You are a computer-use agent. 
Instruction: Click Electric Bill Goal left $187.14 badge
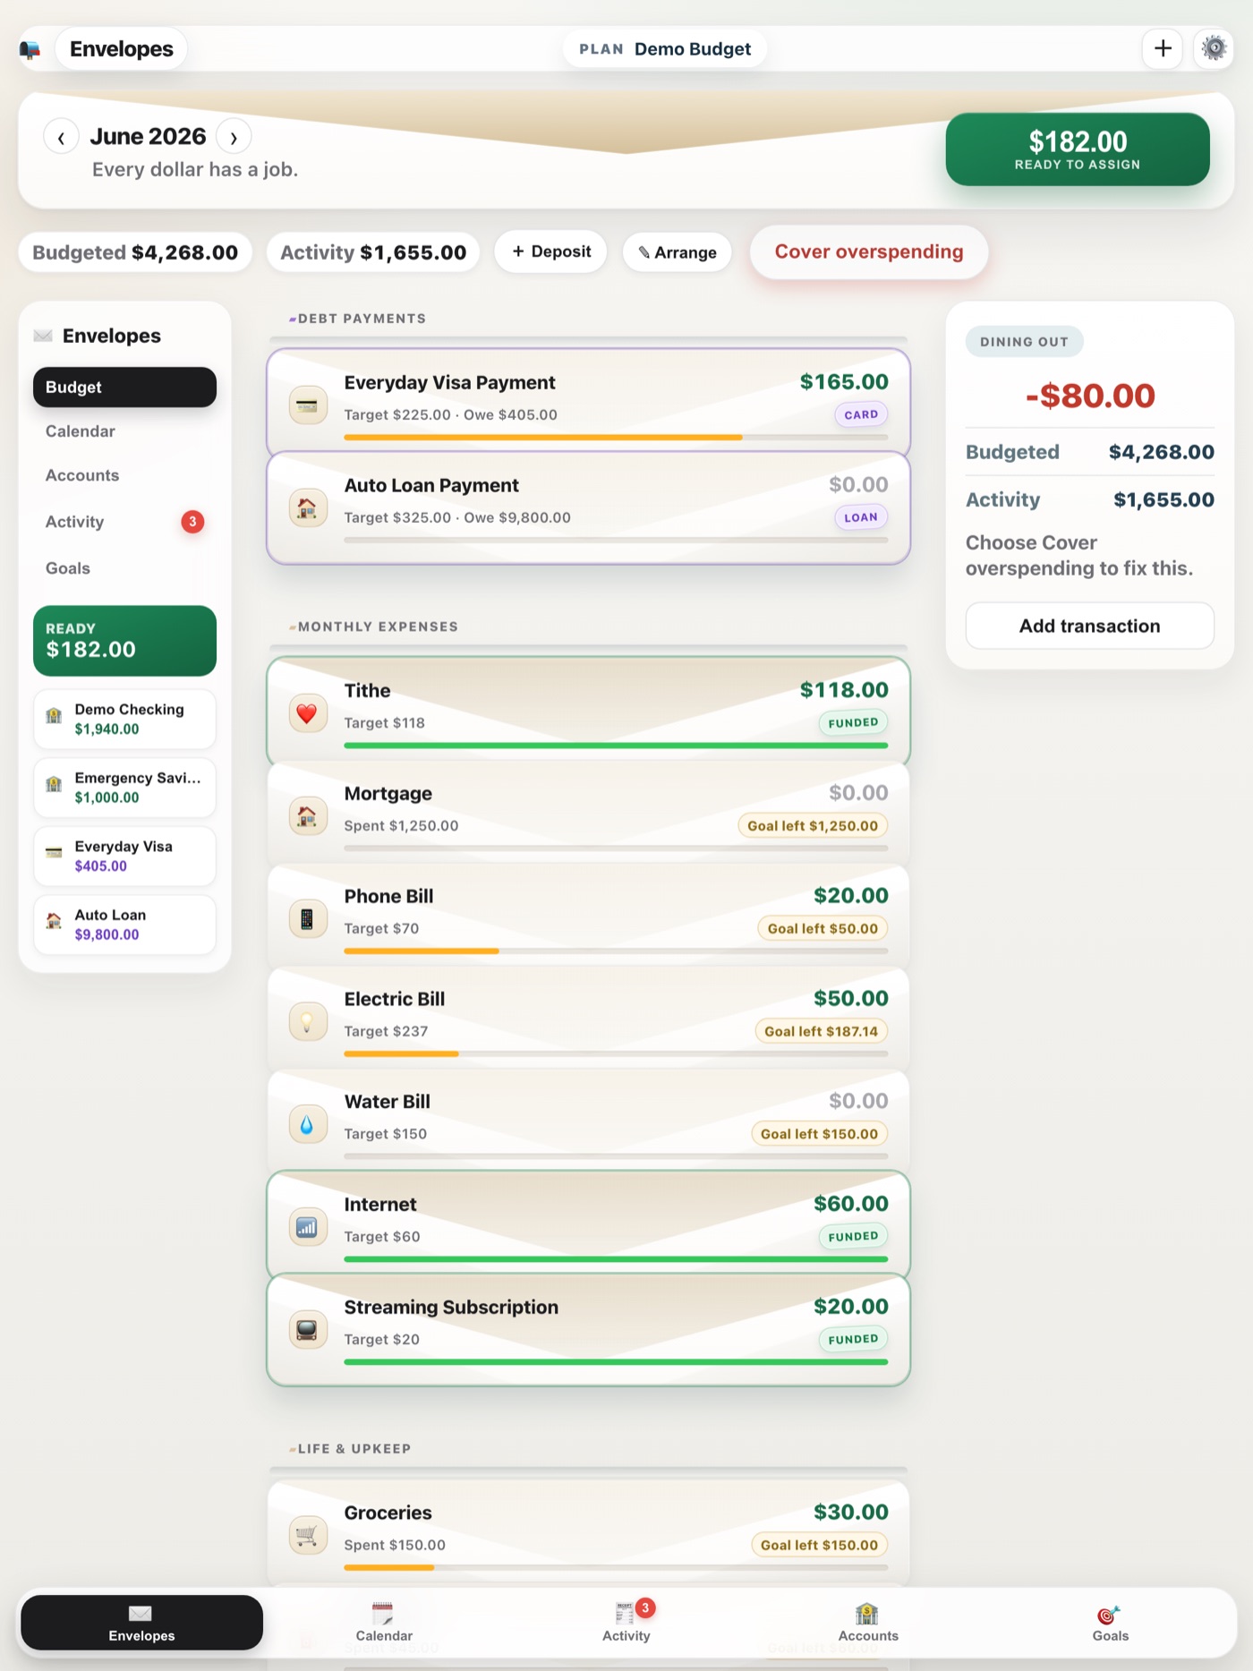coord(822,1031)
